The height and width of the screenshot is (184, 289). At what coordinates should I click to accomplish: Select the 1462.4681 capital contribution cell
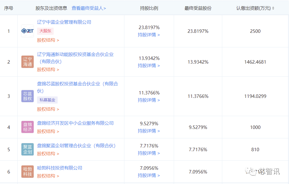click(x=255, y=62)
